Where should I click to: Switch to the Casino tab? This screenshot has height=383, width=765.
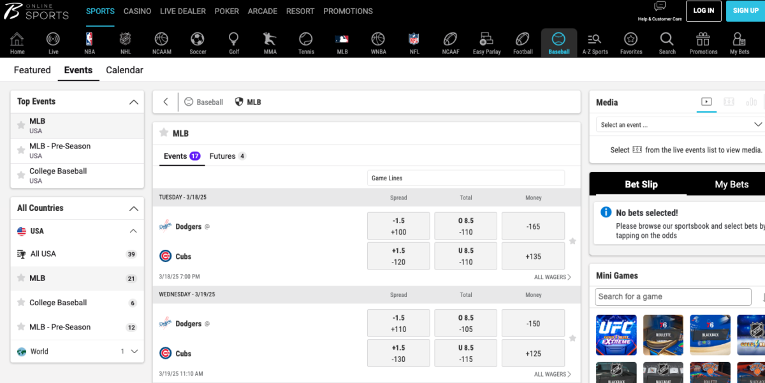pyautogui.click(x=137, y=11)
